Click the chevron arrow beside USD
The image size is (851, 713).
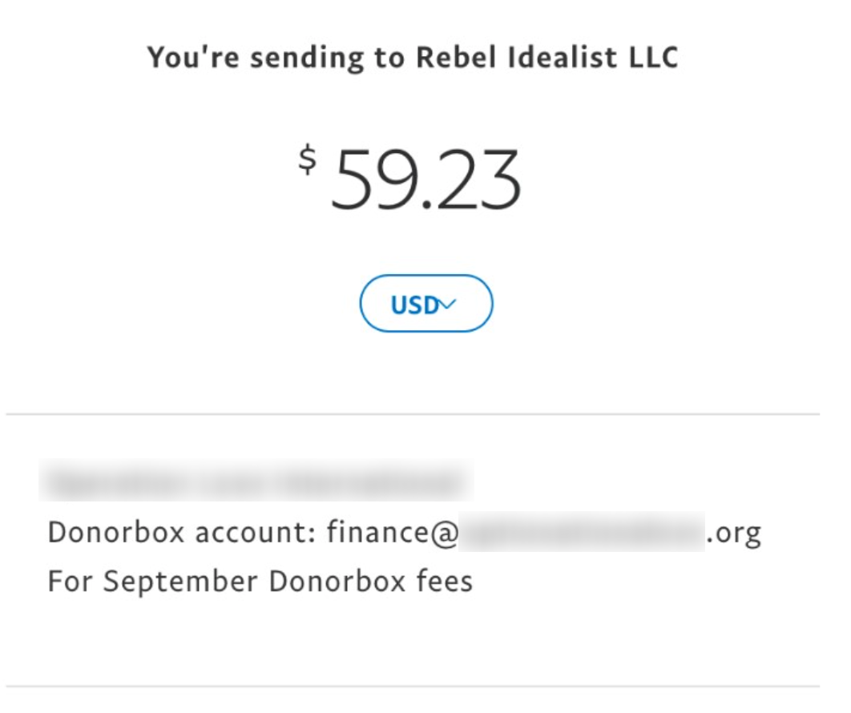click(x=449, y=304)
